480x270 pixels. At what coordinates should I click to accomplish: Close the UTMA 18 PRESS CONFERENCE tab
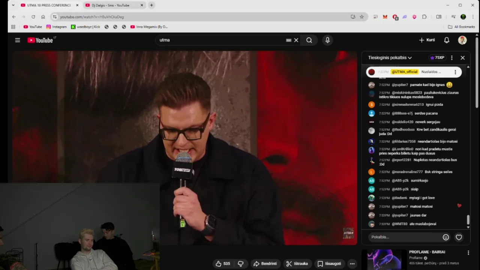tap(77, 5)
